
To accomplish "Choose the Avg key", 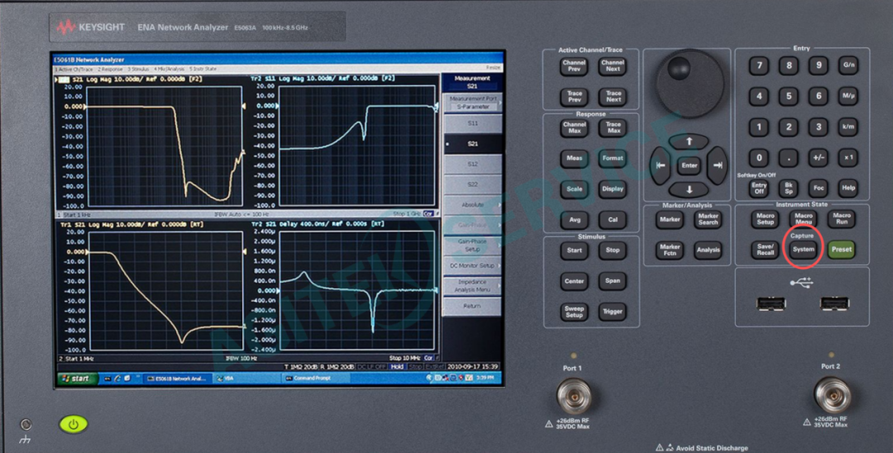I will tap(574, 219).
